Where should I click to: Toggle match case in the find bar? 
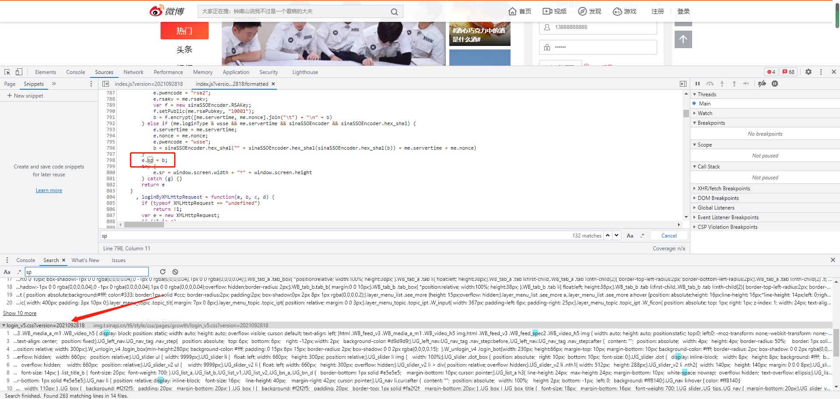630,235
